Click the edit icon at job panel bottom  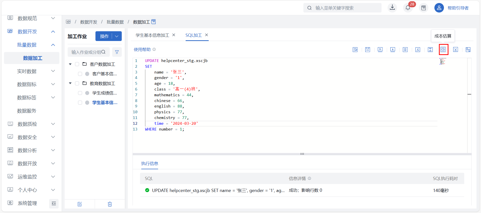pos(80,204)
